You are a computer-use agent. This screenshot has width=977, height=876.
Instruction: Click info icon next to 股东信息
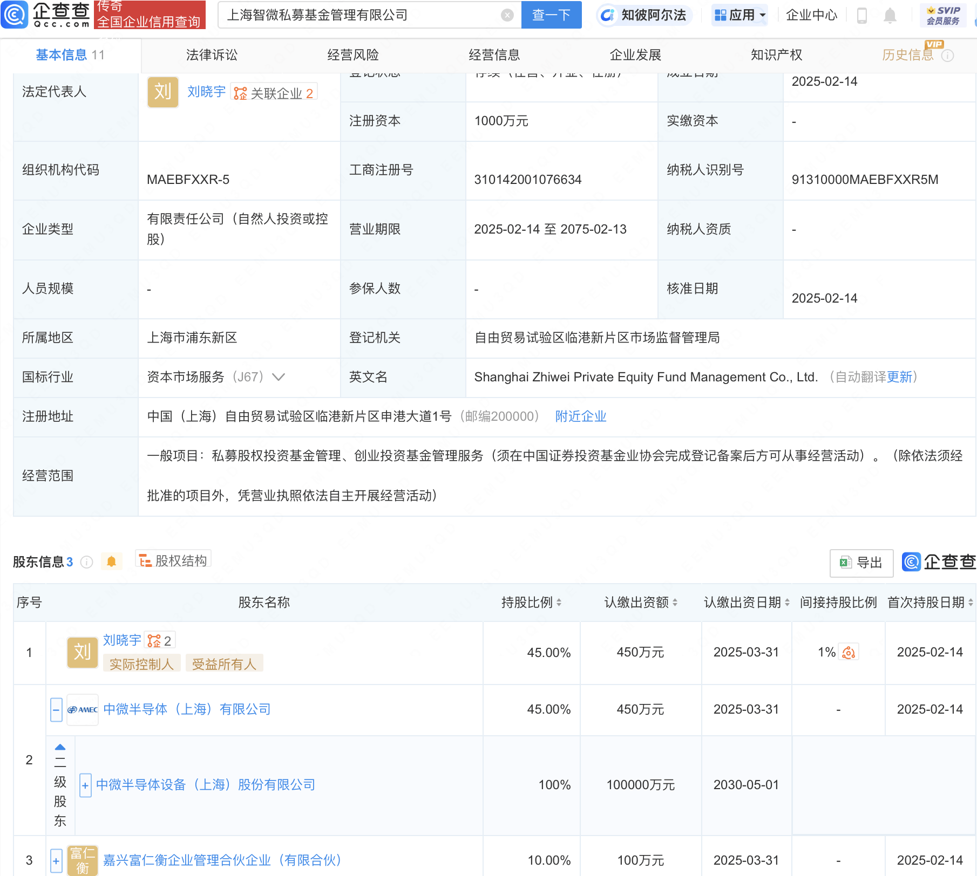click(86, 563)
